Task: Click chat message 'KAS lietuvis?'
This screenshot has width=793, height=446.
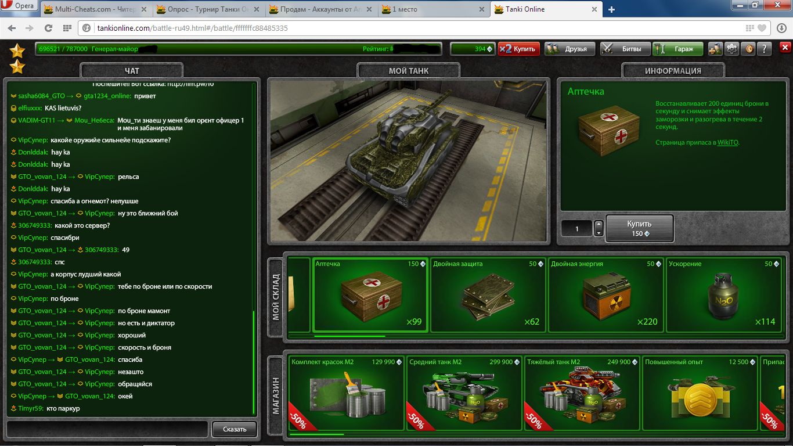Action: click(x=64, y=108)
